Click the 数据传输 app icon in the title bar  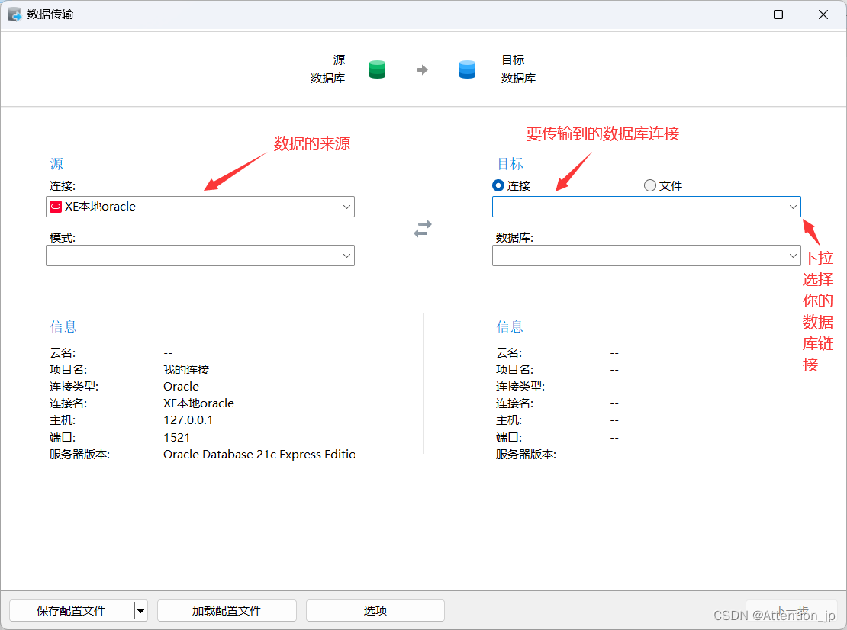click(14, 14)
